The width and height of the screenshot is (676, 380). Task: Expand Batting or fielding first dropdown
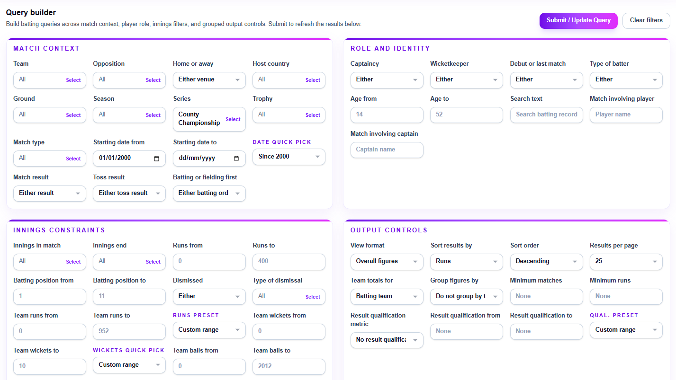click(209, 194)
